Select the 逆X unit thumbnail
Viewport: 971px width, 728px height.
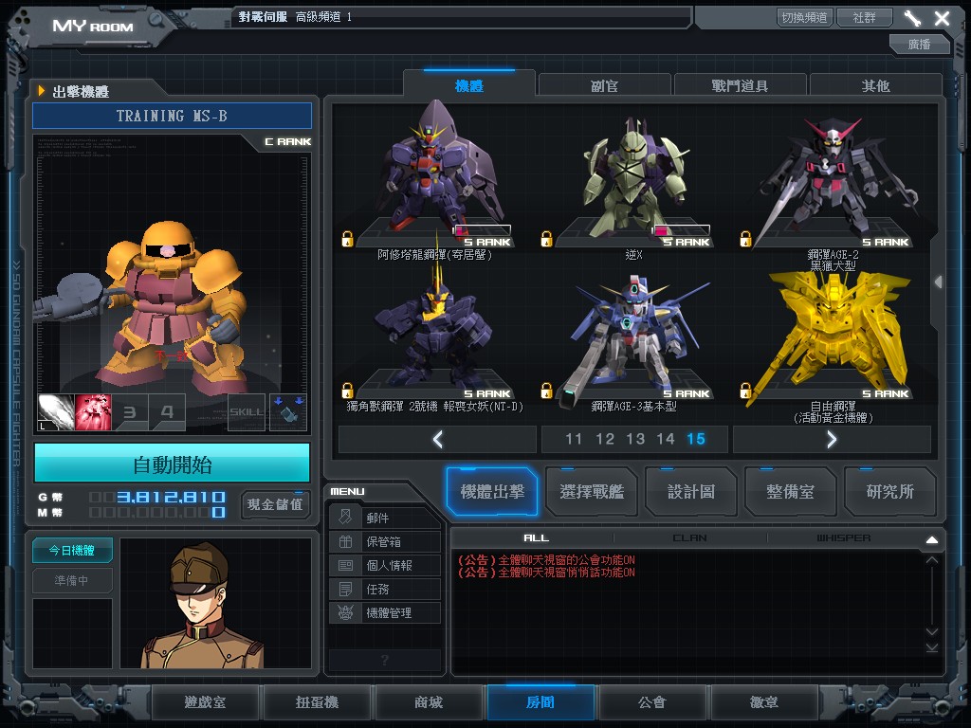(634, 179)
